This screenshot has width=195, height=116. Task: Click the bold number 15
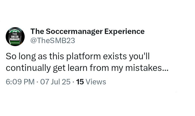(80, 81)
